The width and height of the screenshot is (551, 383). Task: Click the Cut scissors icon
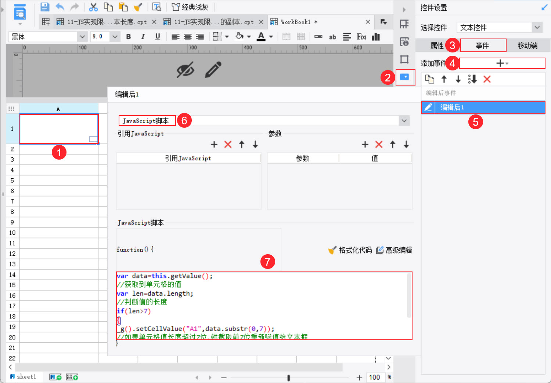click(x=94, y=7)
